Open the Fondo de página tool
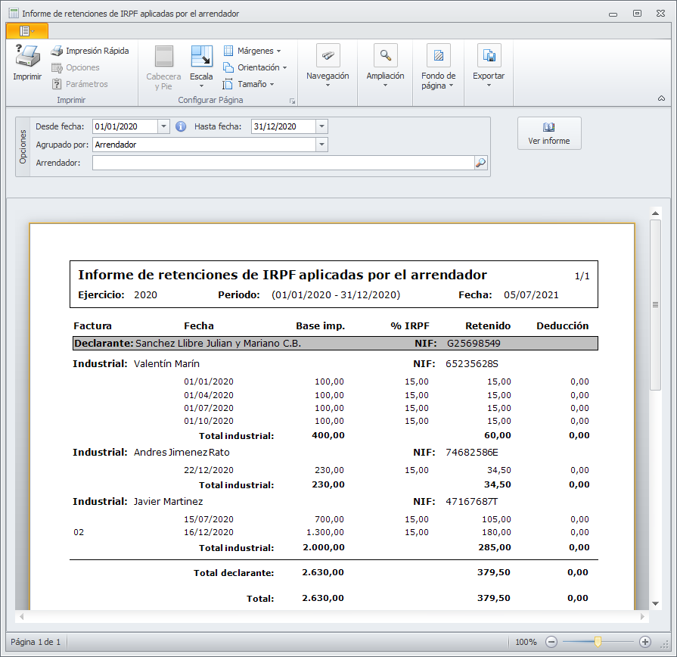 438,56
